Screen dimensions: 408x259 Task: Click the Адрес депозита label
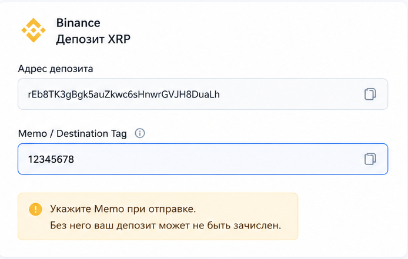pyautogui.click(x=55, y=69)
